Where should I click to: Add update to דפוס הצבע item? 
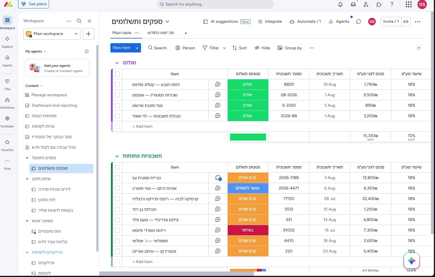(218, 84)
